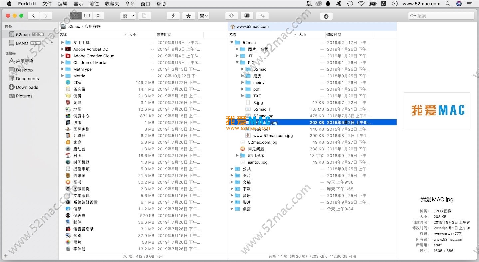Select the 2Do app row
This screenshot has width=479, height=262.
tap(143, 82)
